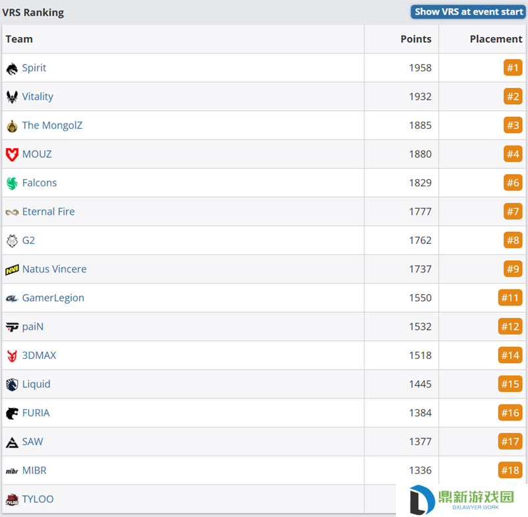Click the #8 placement badge
Viewport: 528px width, 517px height.
click(513, 240)
